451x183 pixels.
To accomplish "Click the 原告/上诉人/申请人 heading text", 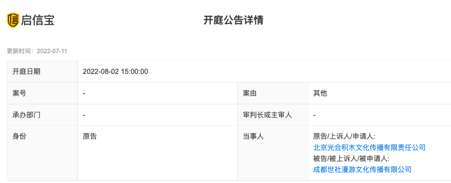I will [344, 136].
